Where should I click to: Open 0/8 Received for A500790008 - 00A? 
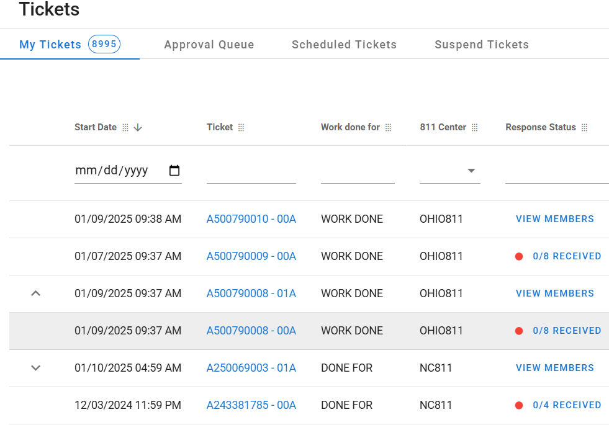pos(567,331)
